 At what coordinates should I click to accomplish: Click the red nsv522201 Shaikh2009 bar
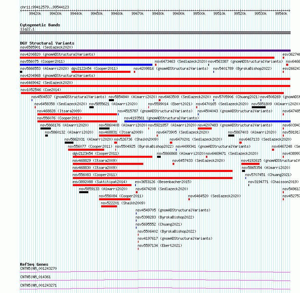[109, 206]
